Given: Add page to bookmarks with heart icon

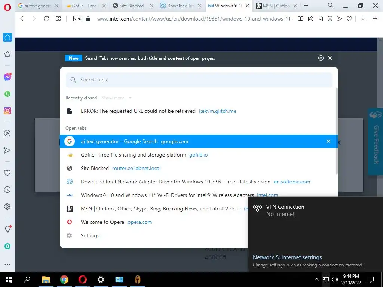Looking at the screenshot, I should point(349,19).
